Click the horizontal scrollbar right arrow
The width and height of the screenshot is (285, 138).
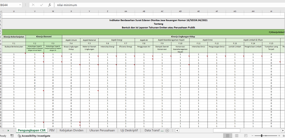(x=283, y=130)
